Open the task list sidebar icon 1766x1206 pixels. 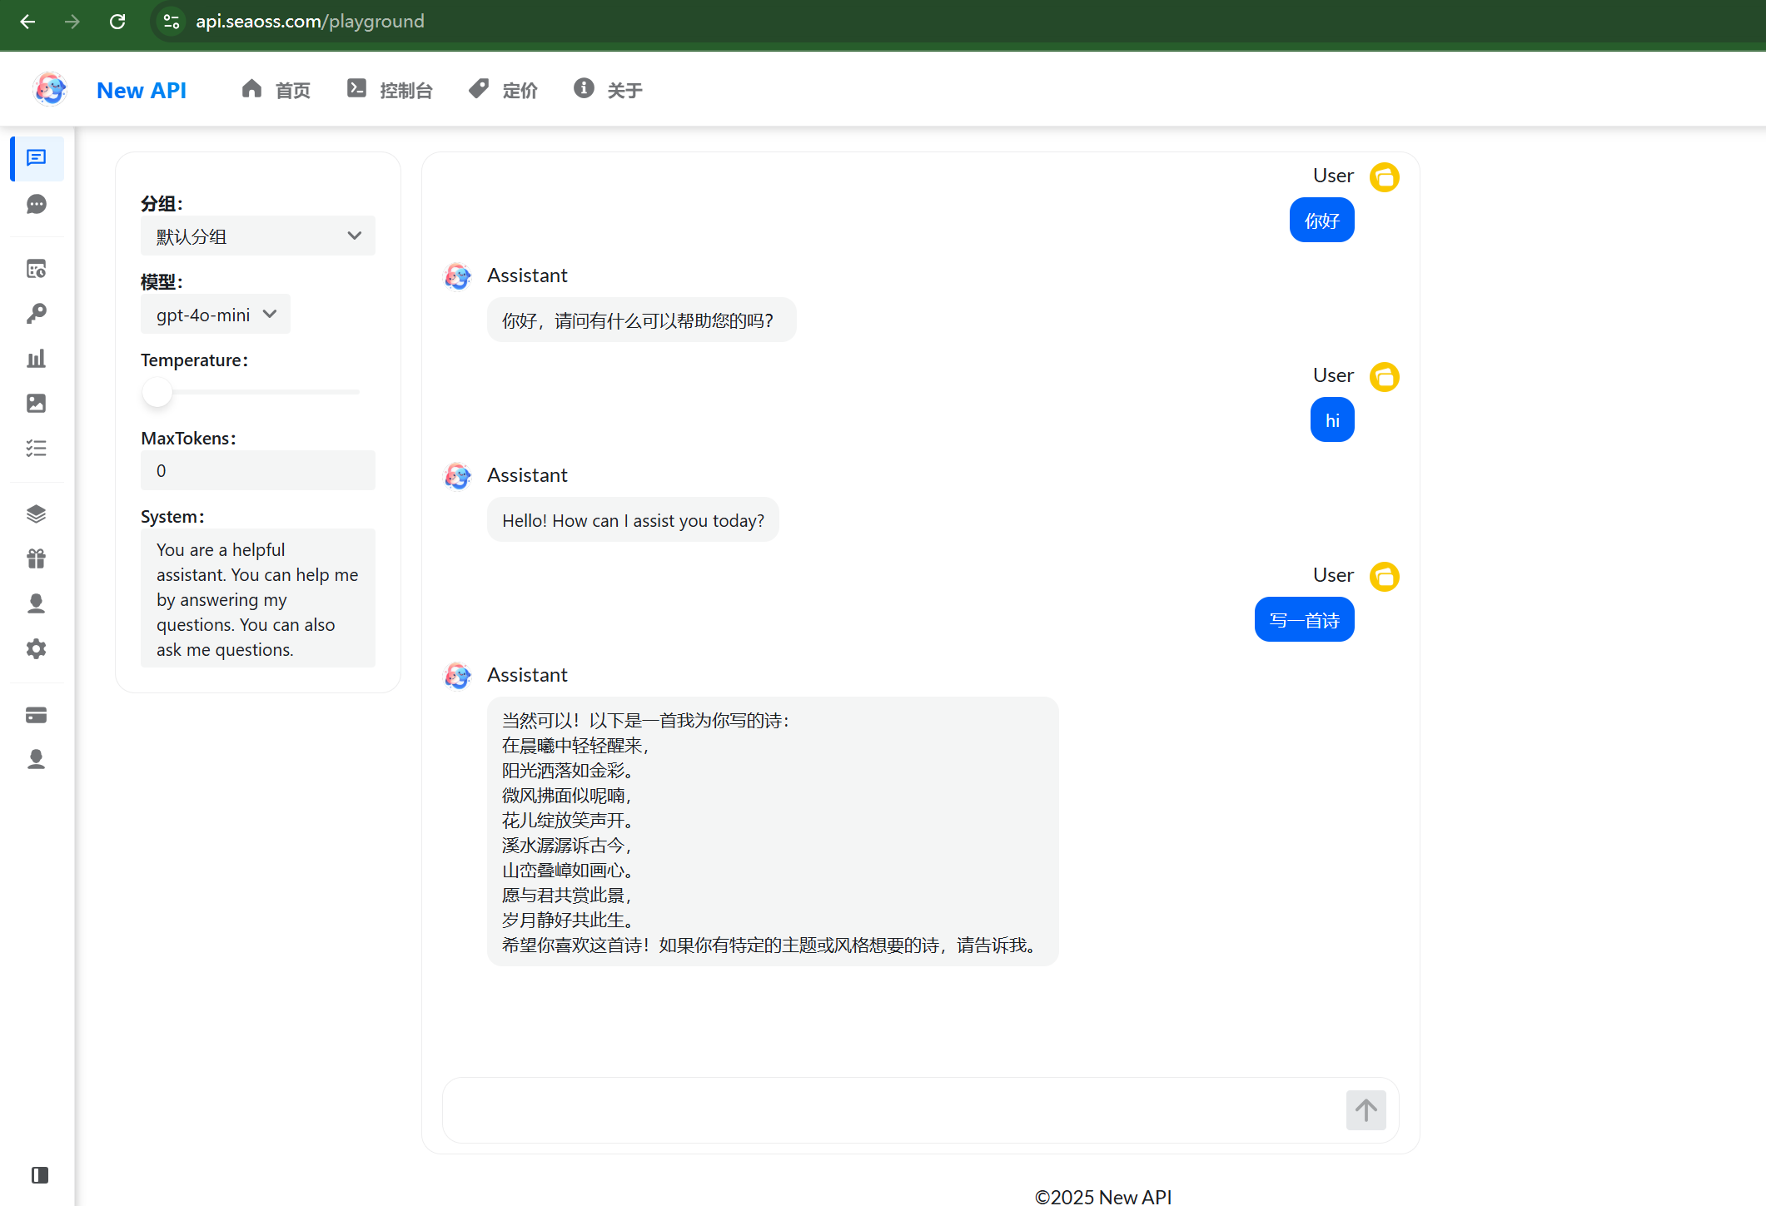[37, 449]
